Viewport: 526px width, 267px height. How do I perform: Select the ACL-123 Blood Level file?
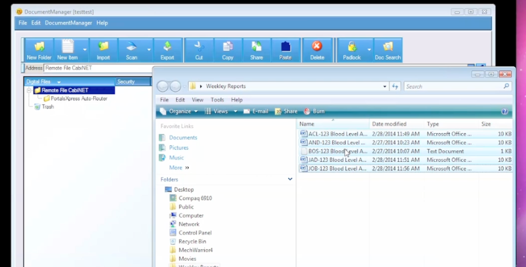(405, 134)
